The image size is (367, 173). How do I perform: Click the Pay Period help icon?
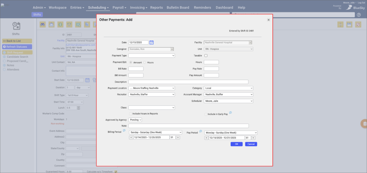pos(201,131)
